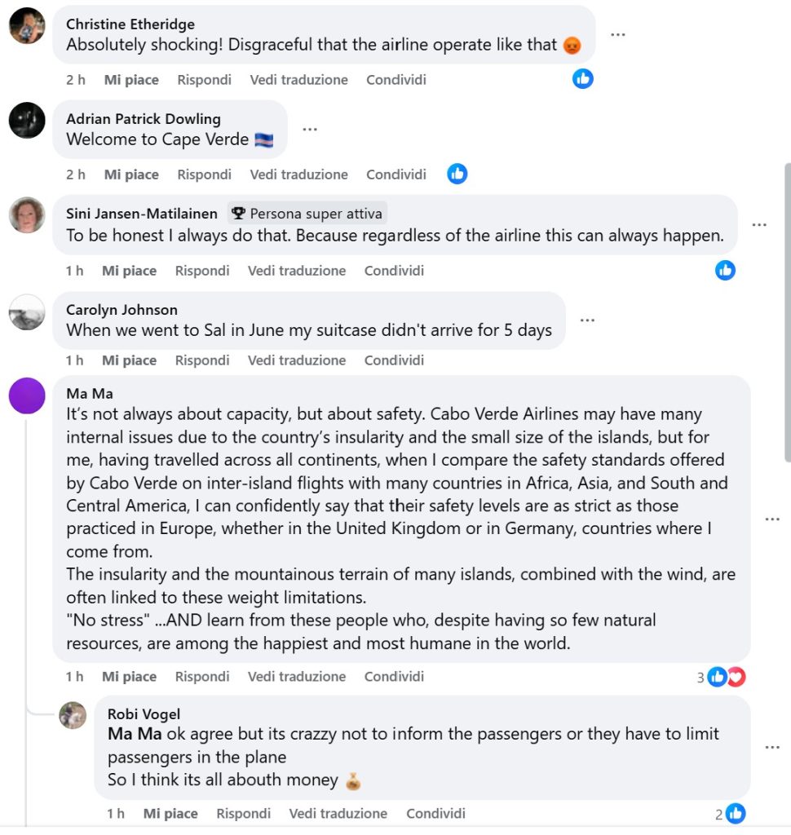Toggle Mi piace on Christine Etheridge's comment
791x835 pixels.
[x=131, y=80]
